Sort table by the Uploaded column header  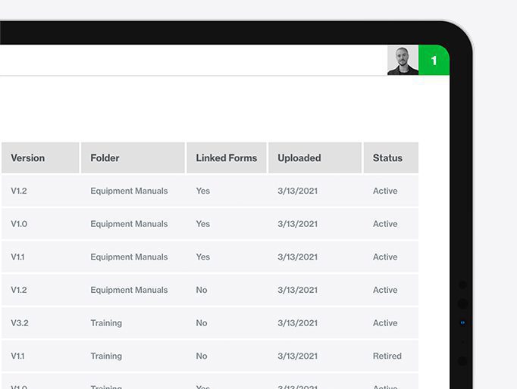(x=299, y=158)
